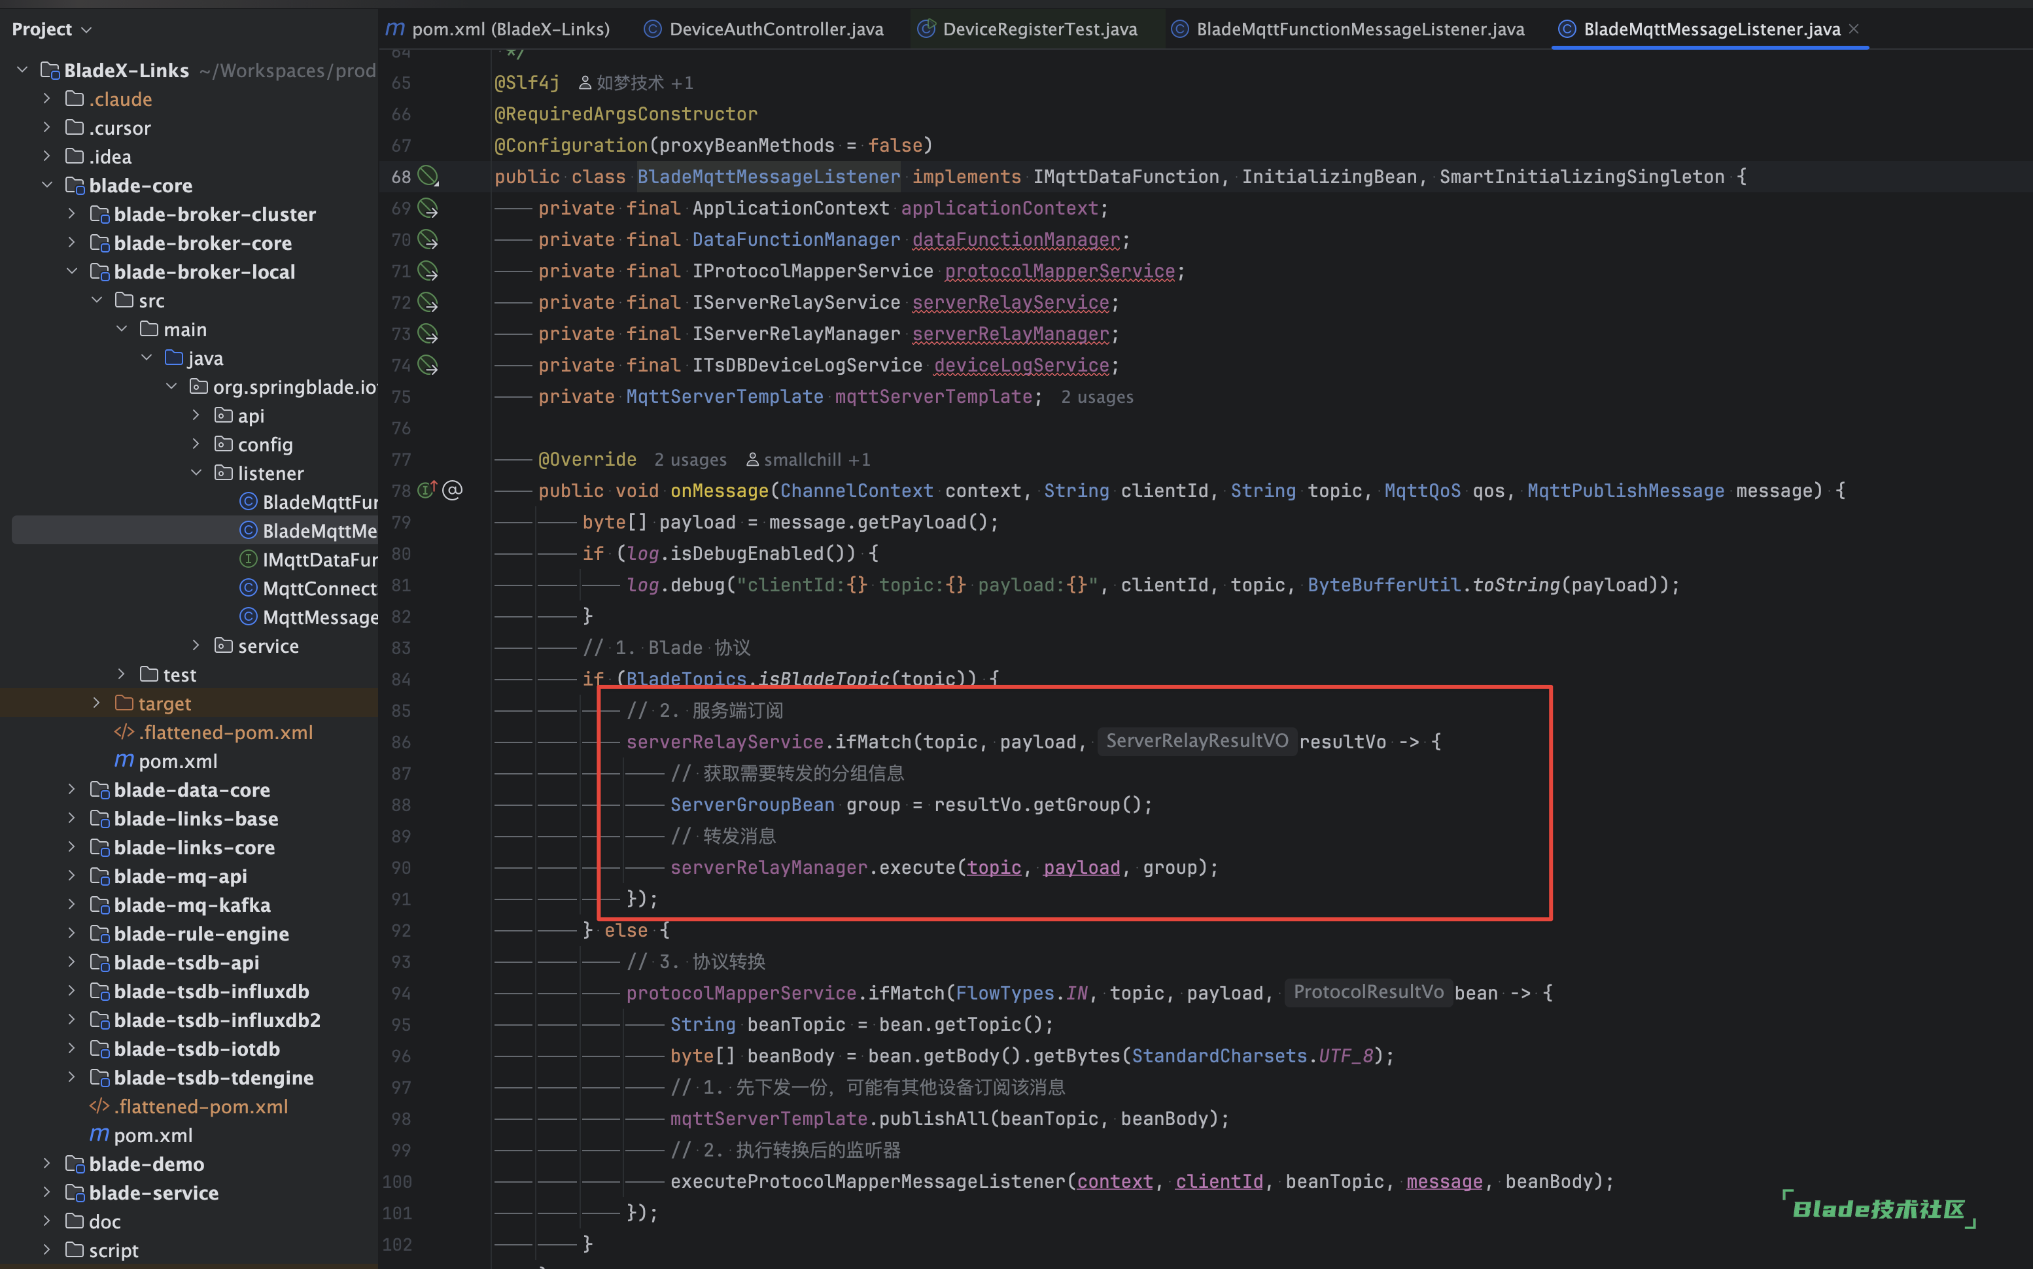Expand the blade-tsdb-tdengine module
This screenshot has width=2033, height=1269.
(x=72, y=1077)
